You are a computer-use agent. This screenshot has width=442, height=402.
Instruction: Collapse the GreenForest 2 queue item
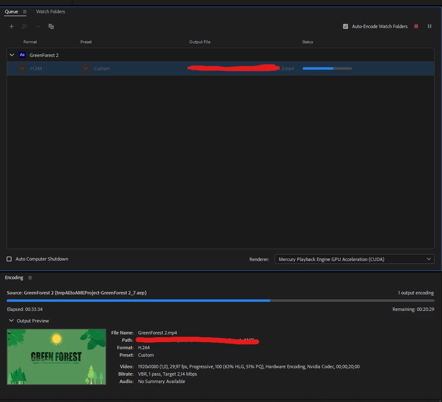[12, 55]
